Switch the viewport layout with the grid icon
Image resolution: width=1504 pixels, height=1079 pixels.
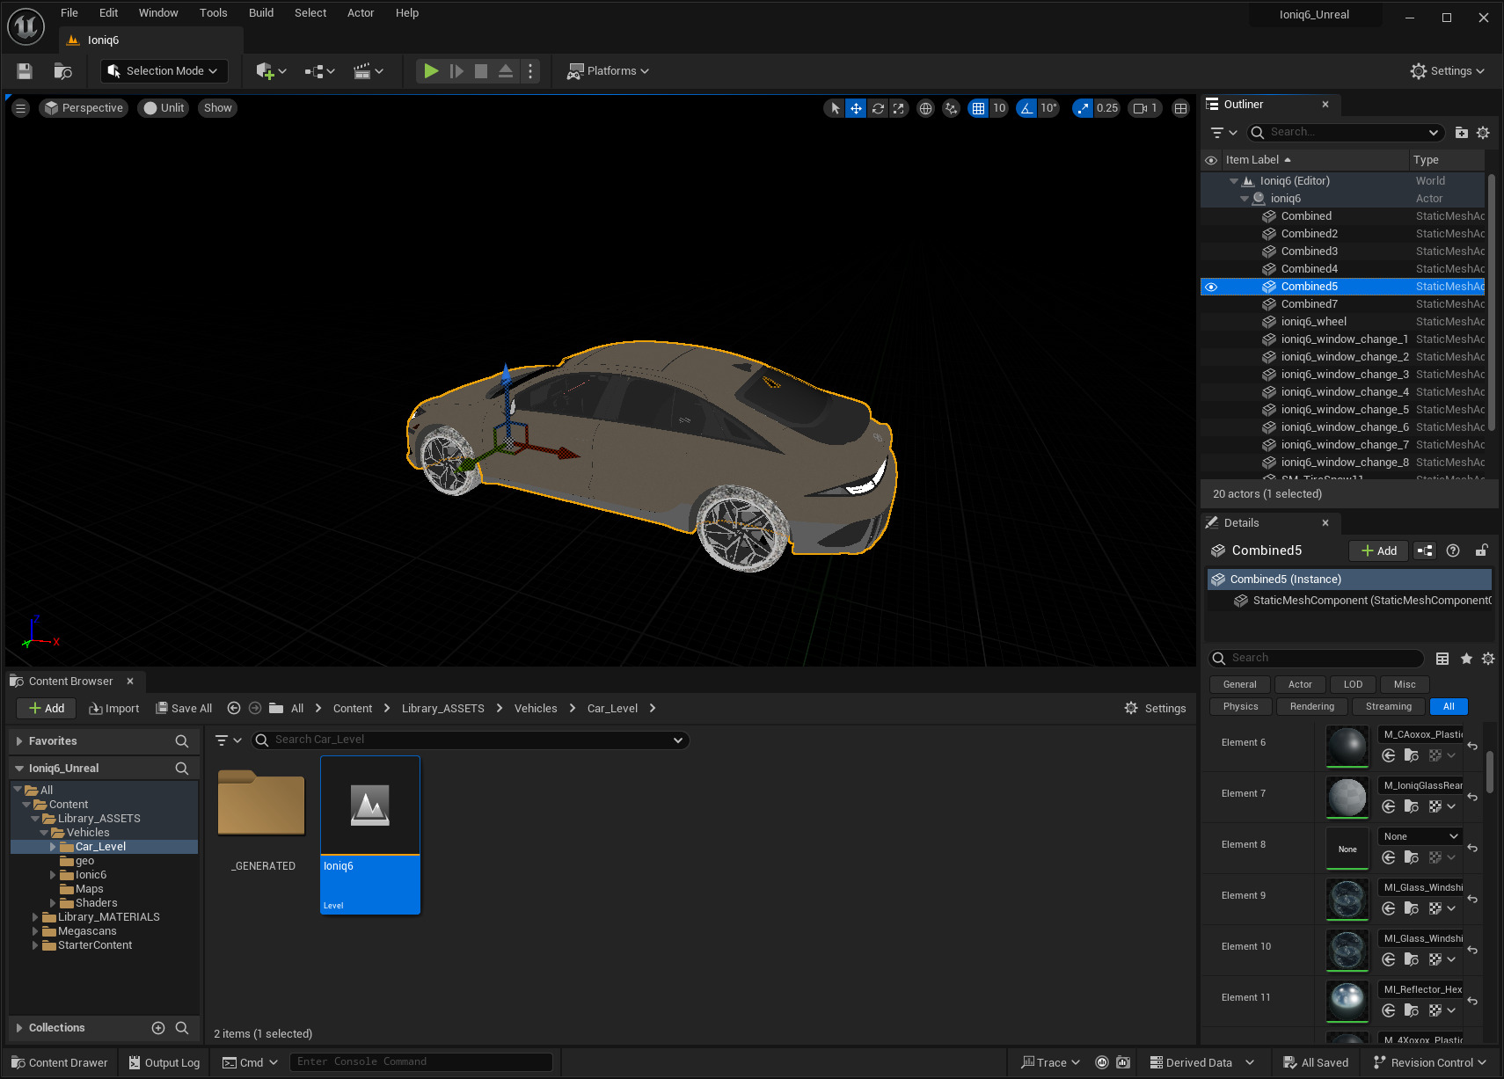(x=1180, y=108)
